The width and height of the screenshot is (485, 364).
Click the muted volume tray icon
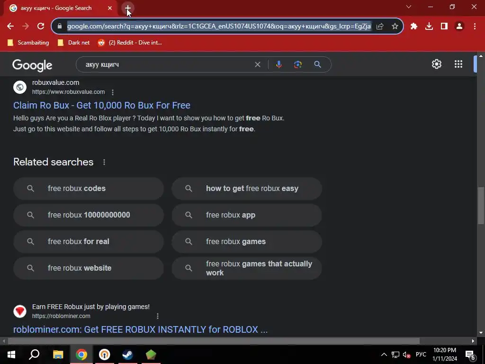[x=406, y=355]
